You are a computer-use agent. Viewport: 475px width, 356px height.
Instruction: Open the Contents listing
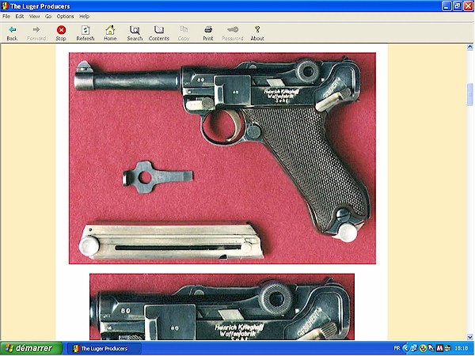coord(159,33)
